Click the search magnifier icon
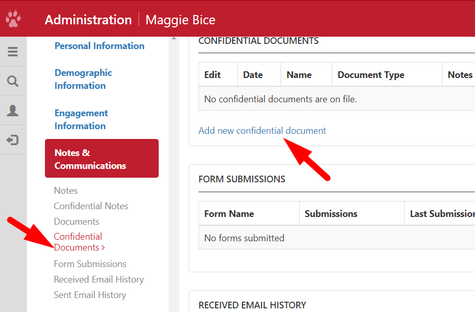The height and width of the screenshot is (312, 475). pos(13,81)
